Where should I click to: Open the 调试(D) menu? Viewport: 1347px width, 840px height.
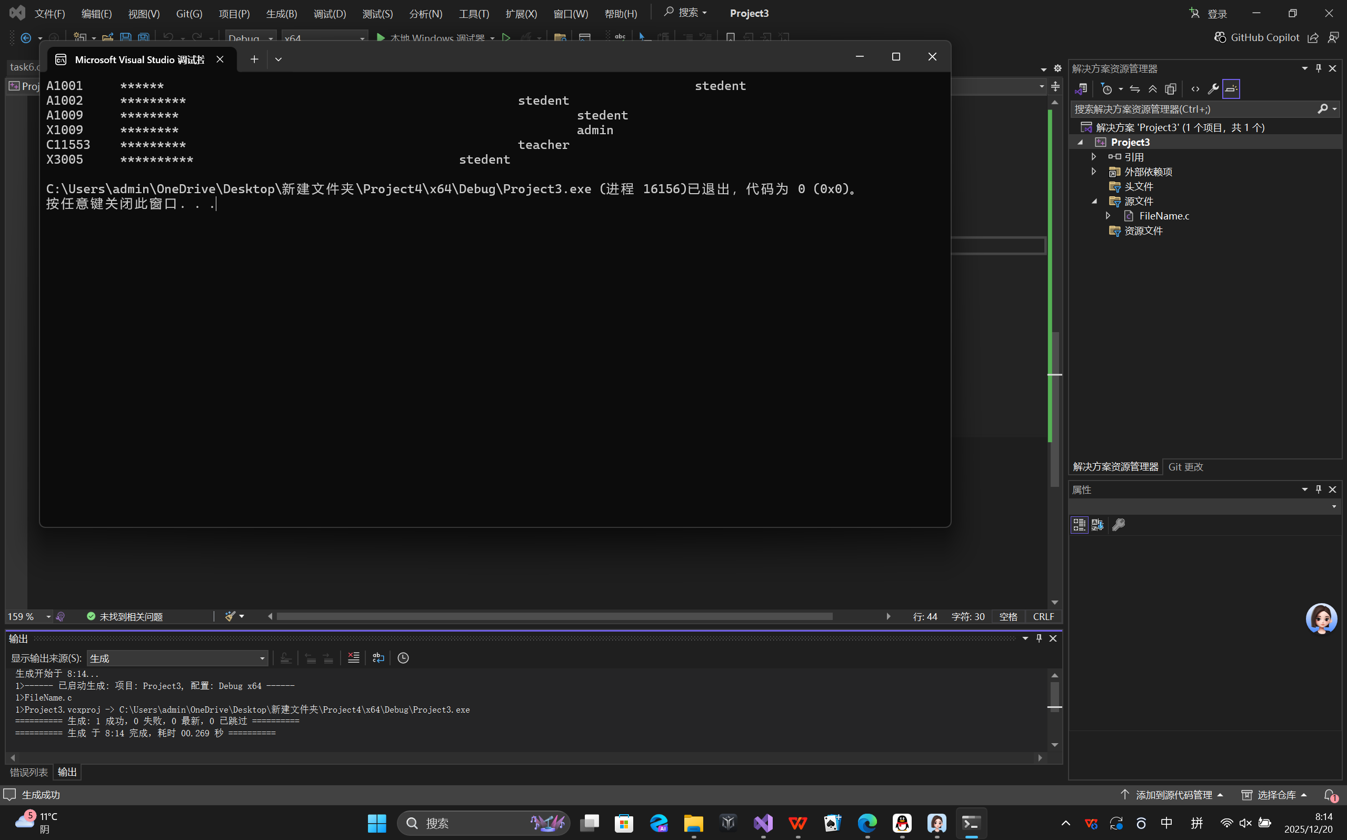(x=330, y=13)
